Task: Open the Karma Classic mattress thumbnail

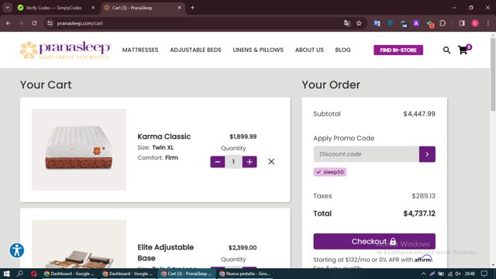Action: (x=79, y=150)
